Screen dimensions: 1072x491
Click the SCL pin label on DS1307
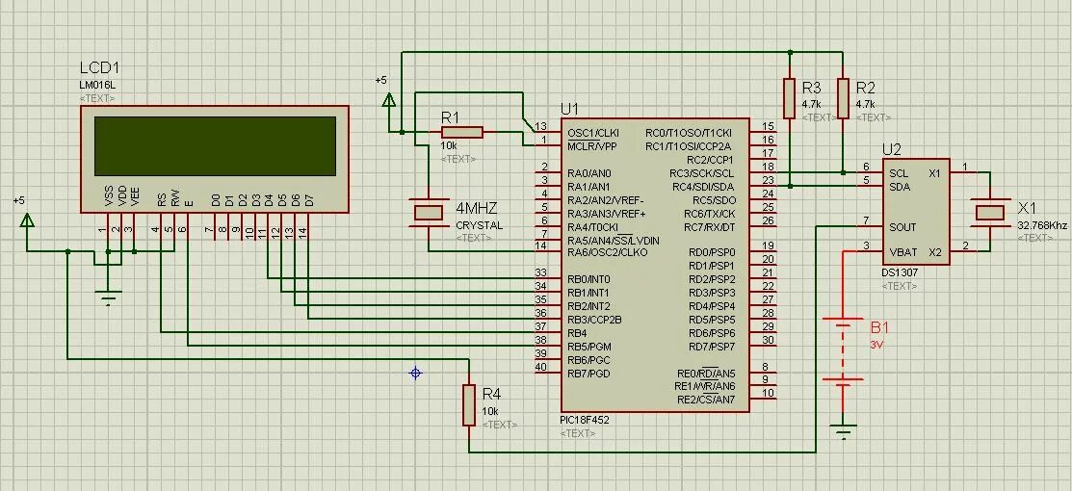(x=899, y=173)
